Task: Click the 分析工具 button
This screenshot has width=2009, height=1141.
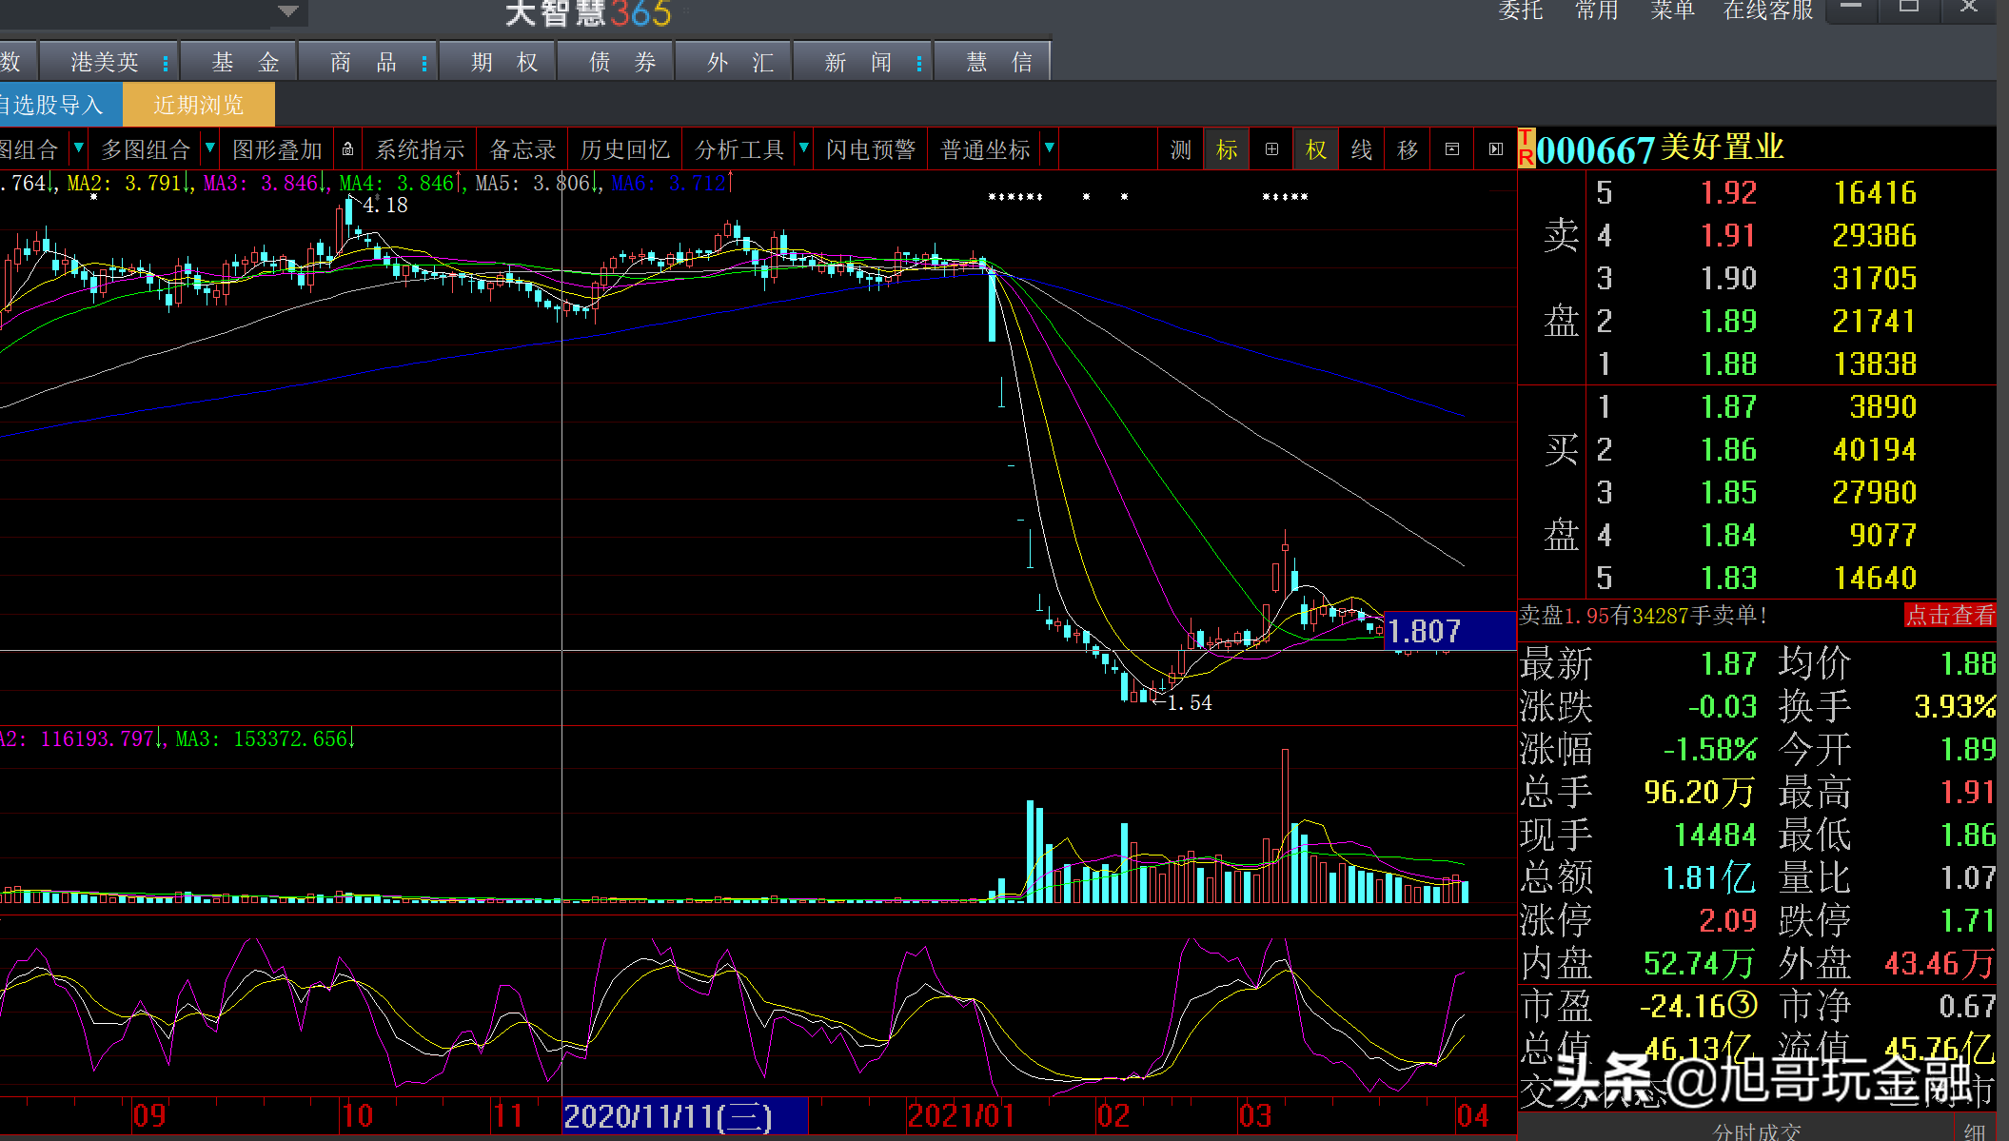Action: (x=739, y=149)
